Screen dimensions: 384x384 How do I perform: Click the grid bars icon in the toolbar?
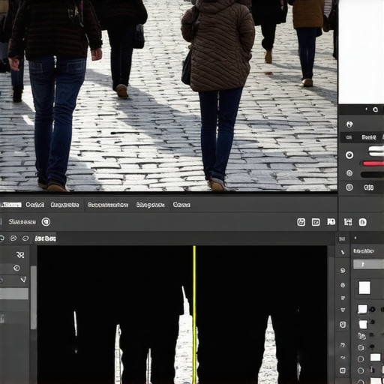[348, 222]
